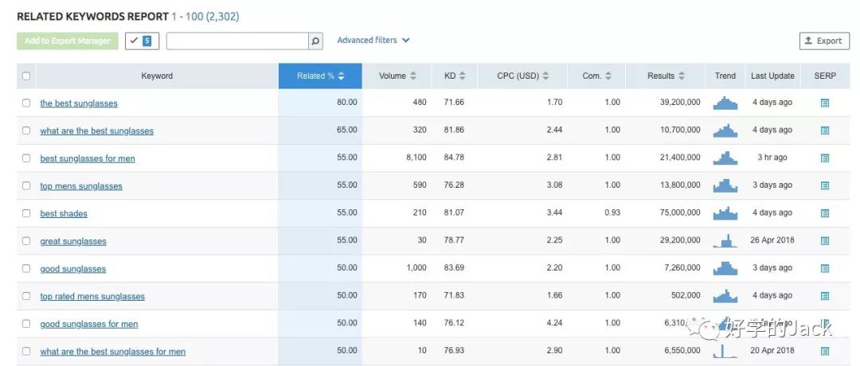Click the search magnifier icon
Image resolution: width=860 pixels, height=366 pixels.
(315, 41)
